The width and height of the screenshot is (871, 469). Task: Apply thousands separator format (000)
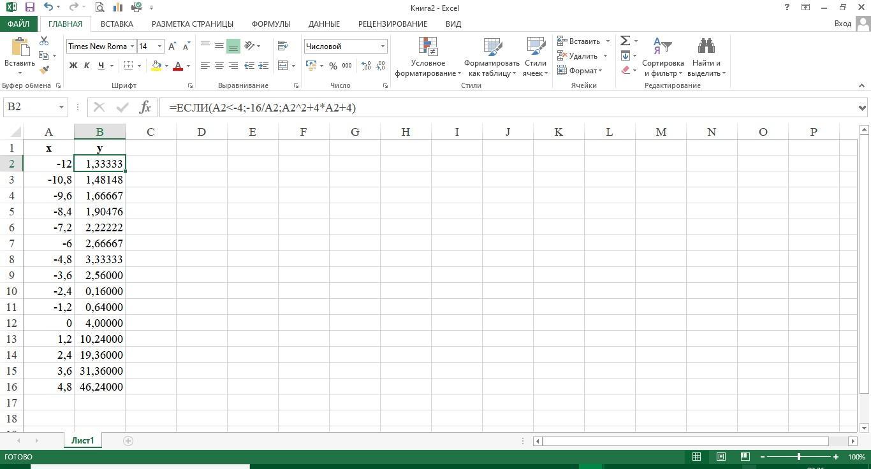click(x=347, y=66)
